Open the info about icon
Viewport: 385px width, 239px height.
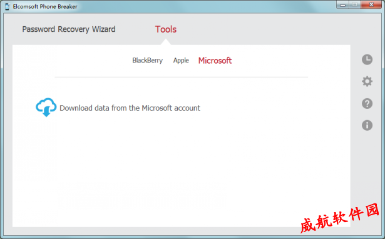(x=367, y=125)
